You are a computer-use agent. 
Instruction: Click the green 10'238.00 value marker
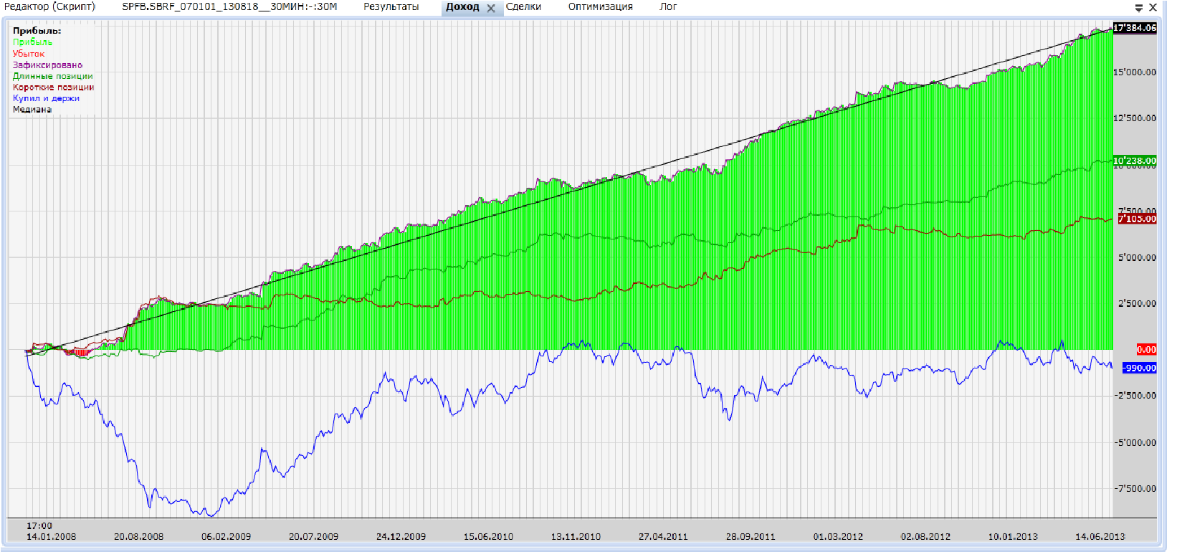1135,161
